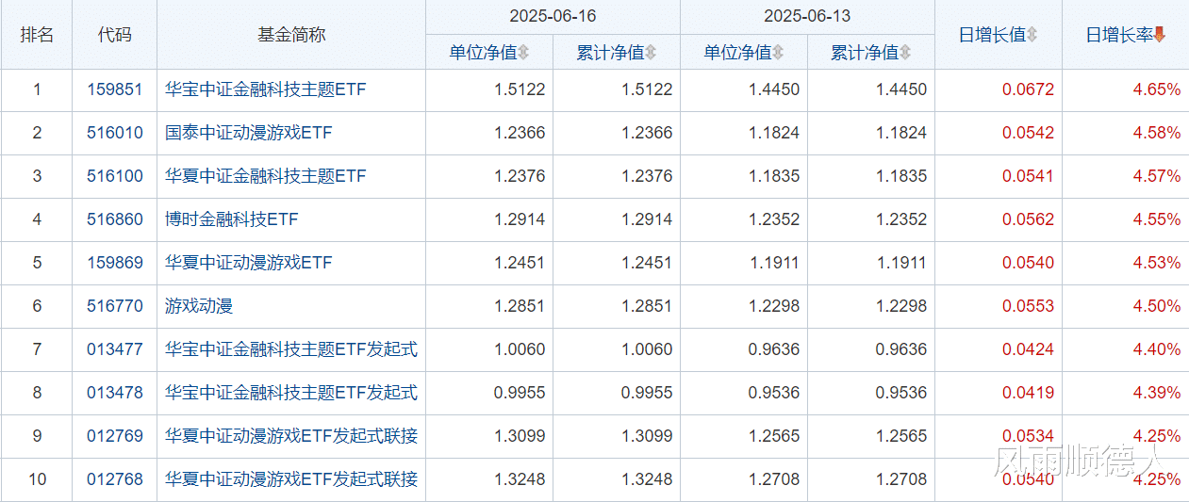The width and height of the screenshot is (1189, 502).
Task: Select the 0.0541 daily growth value
Action: pos(1029,177)
